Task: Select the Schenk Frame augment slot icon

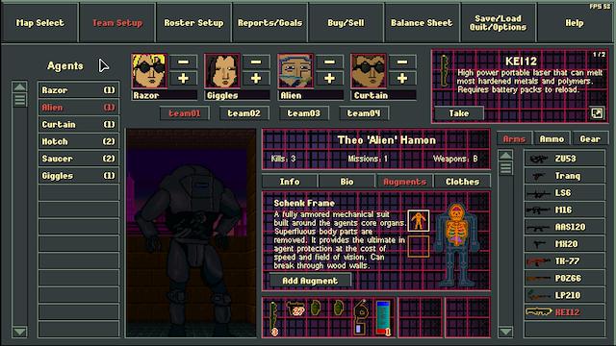Action: pyautogui.click(x=419, y=221)
